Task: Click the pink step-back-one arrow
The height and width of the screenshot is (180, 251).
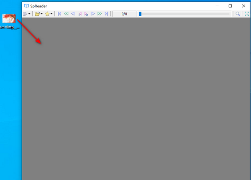Action: coord(79,14)
